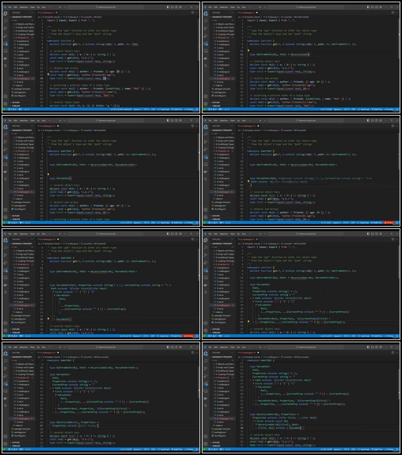This screenshot has height=455, width=402.
Task: Click line 10 lightbulb in the GetFromPath window
Action: [248, 51]
